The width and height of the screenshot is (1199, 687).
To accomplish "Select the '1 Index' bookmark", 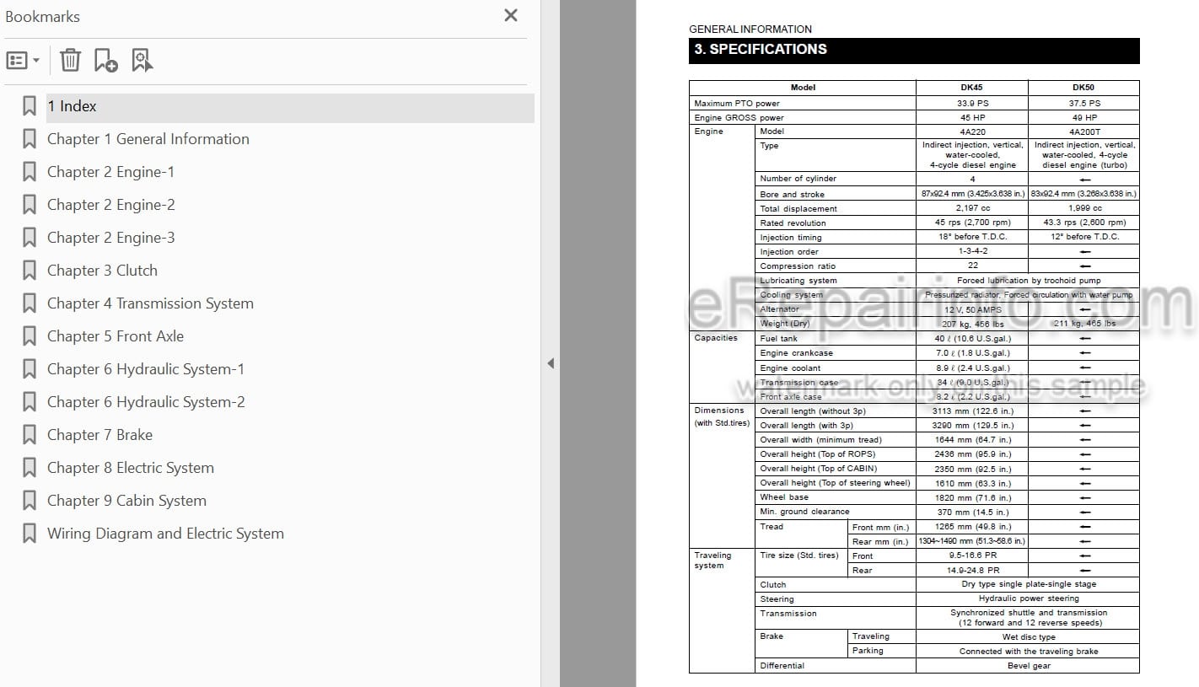I will (290, 106).
